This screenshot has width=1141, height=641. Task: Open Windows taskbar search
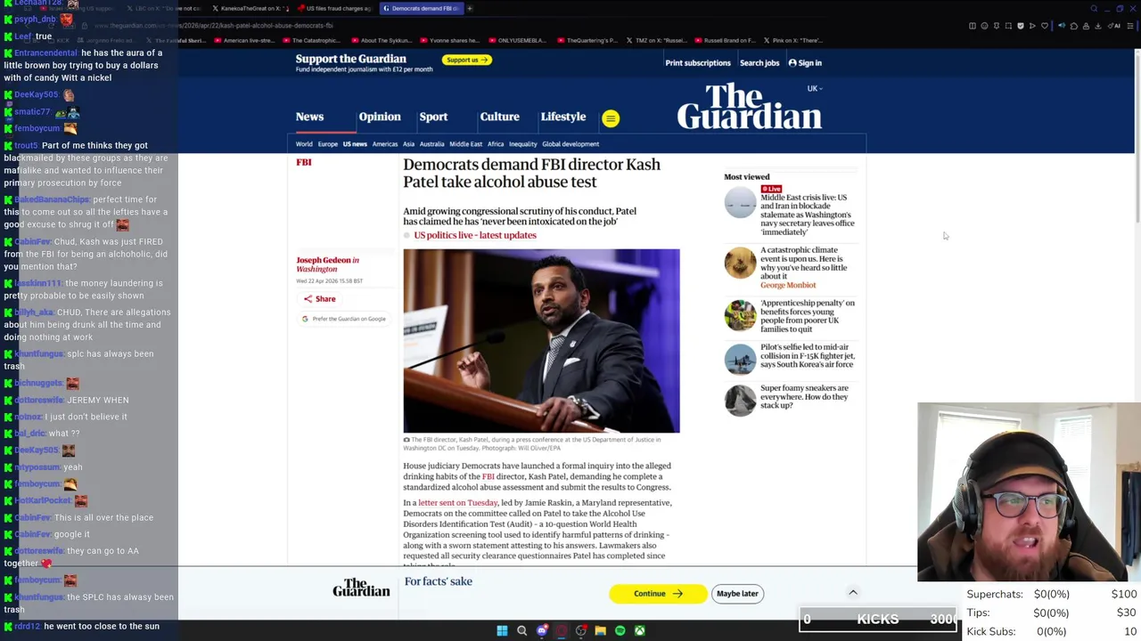coord(522,631)
